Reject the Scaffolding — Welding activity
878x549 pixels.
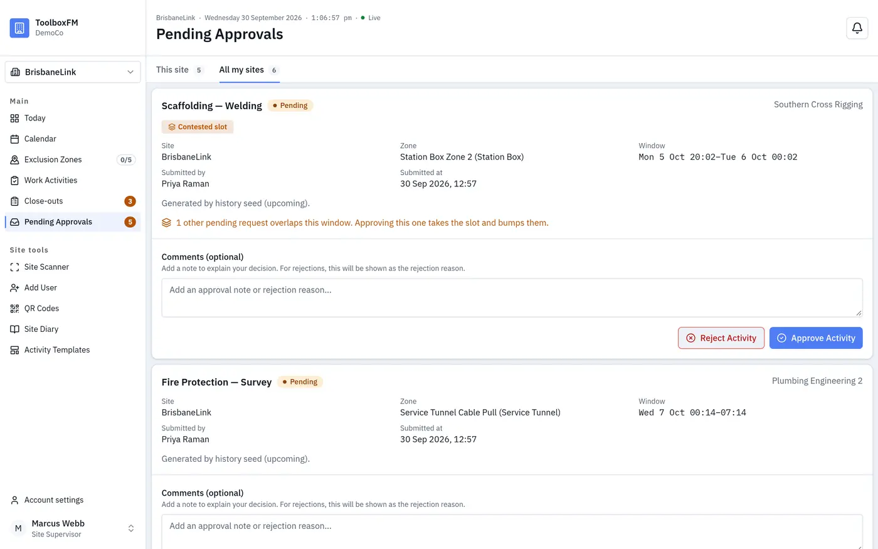[x=721, y=338]
